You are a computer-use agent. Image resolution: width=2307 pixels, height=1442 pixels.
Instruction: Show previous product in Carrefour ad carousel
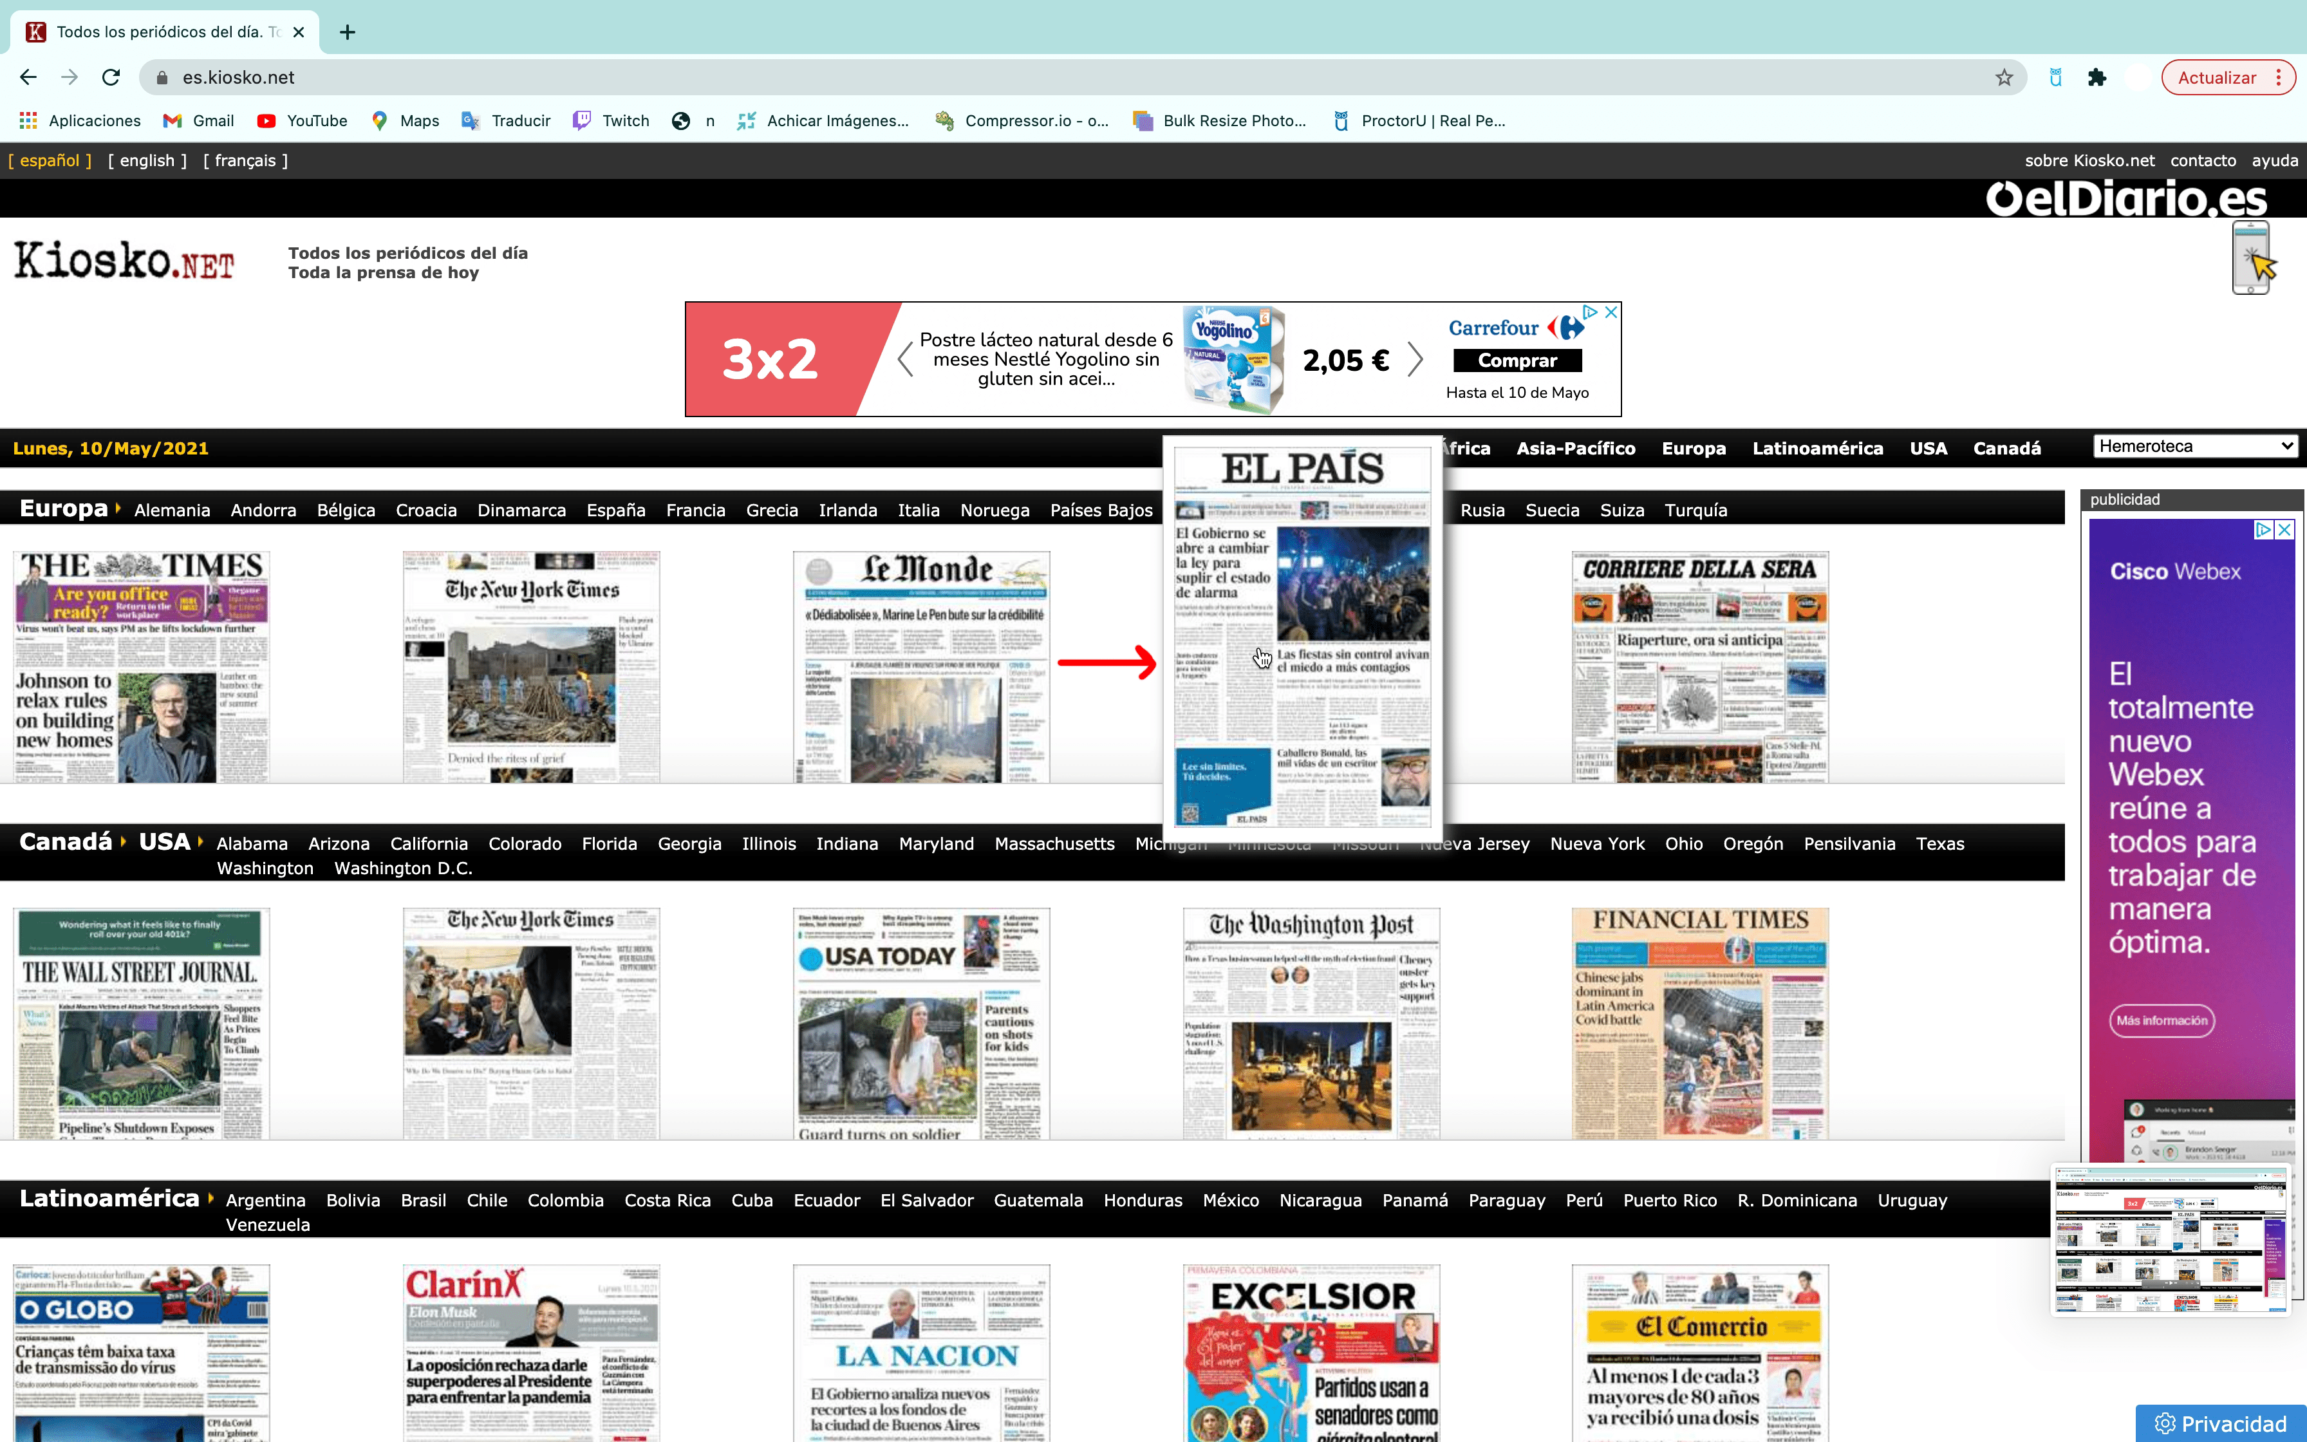(x=906, y=360)
